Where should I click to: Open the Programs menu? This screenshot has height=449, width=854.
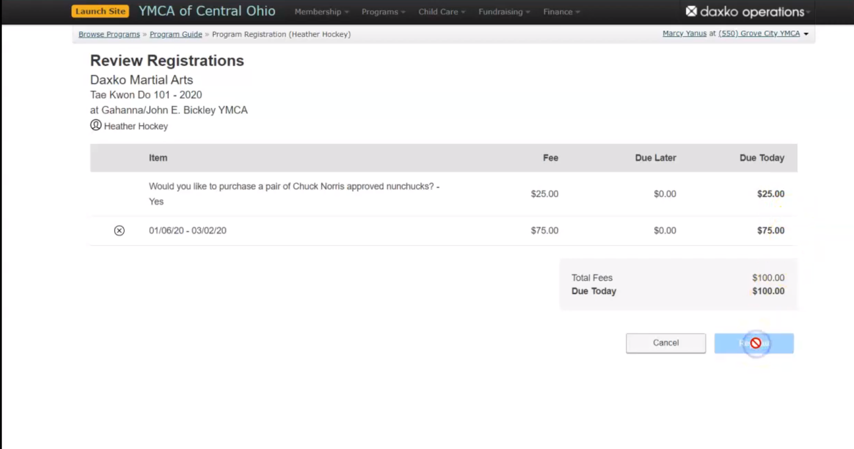(x=383, y=12)
